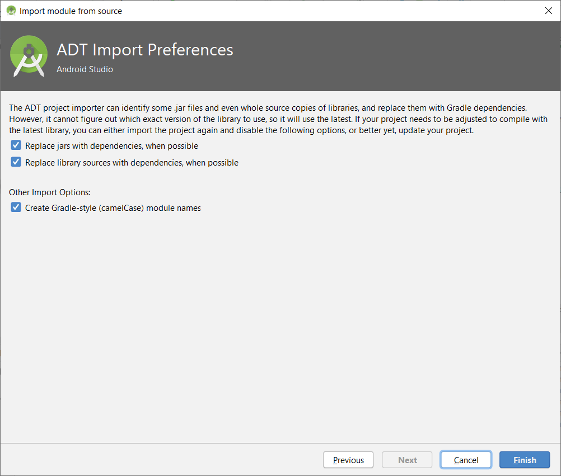The height and width of the screenshot is (476, 561).
Task: Click the blank area below the import options
Action: click(280, 324)
